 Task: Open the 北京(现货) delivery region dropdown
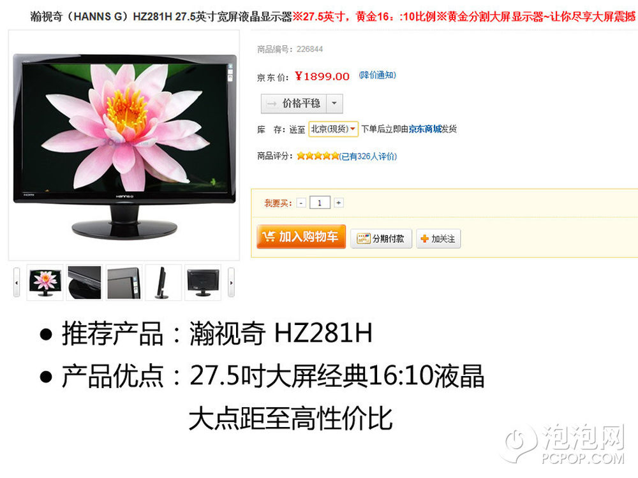click(x=333, y=129)
